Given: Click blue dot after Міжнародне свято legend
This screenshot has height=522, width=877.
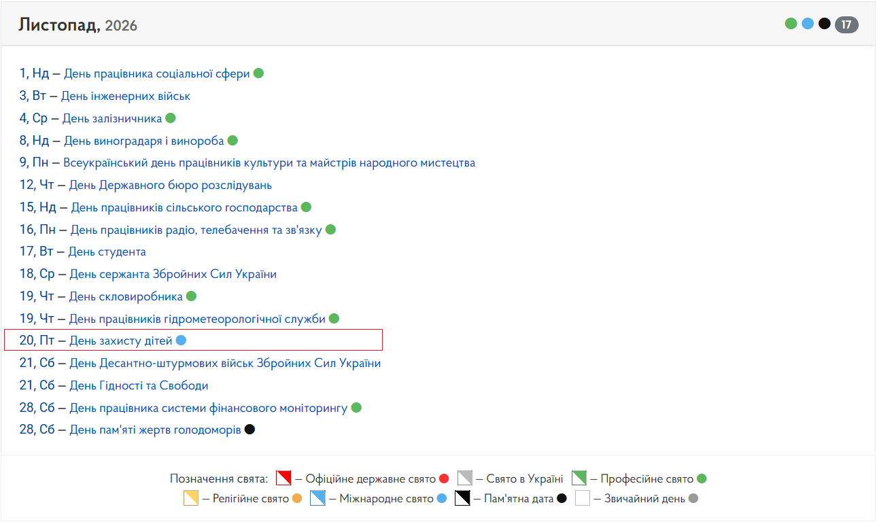Looking at the screenshot, I should [442, 498].
